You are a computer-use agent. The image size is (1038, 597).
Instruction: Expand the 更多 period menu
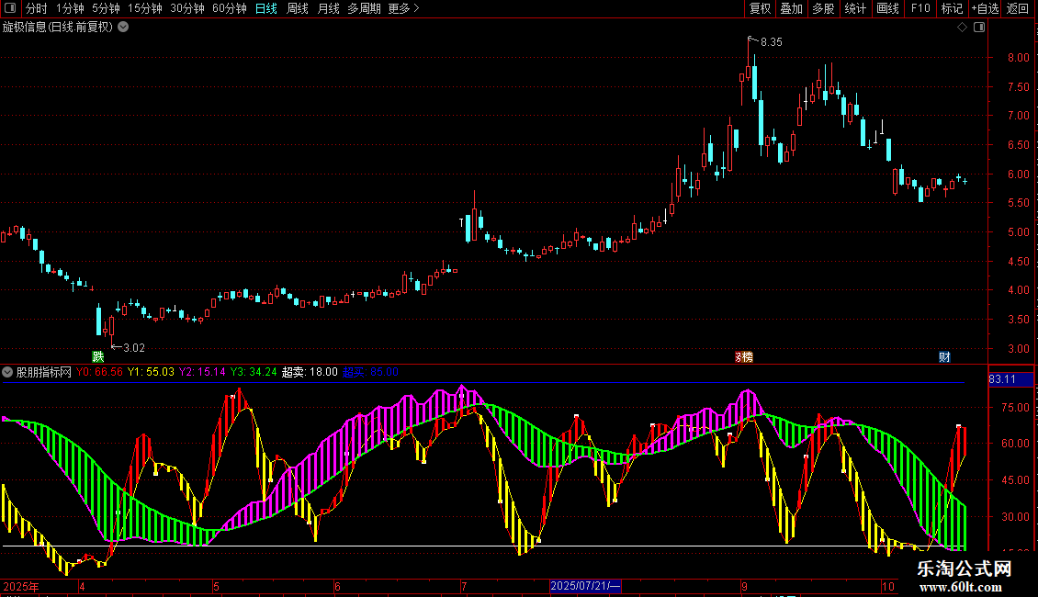tap(404, 8)
